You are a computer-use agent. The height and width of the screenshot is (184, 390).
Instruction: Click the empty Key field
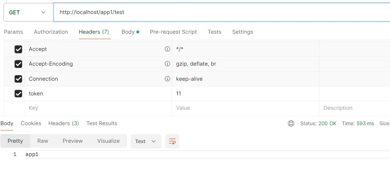pyautogui.click(x=97, y=108)
